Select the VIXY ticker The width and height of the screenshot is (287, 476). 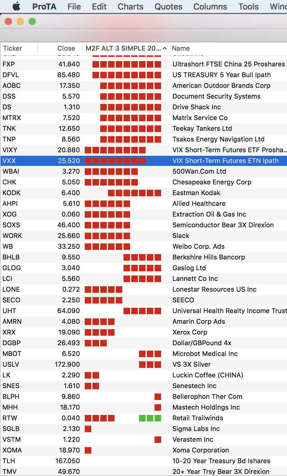tap(10, 150)
